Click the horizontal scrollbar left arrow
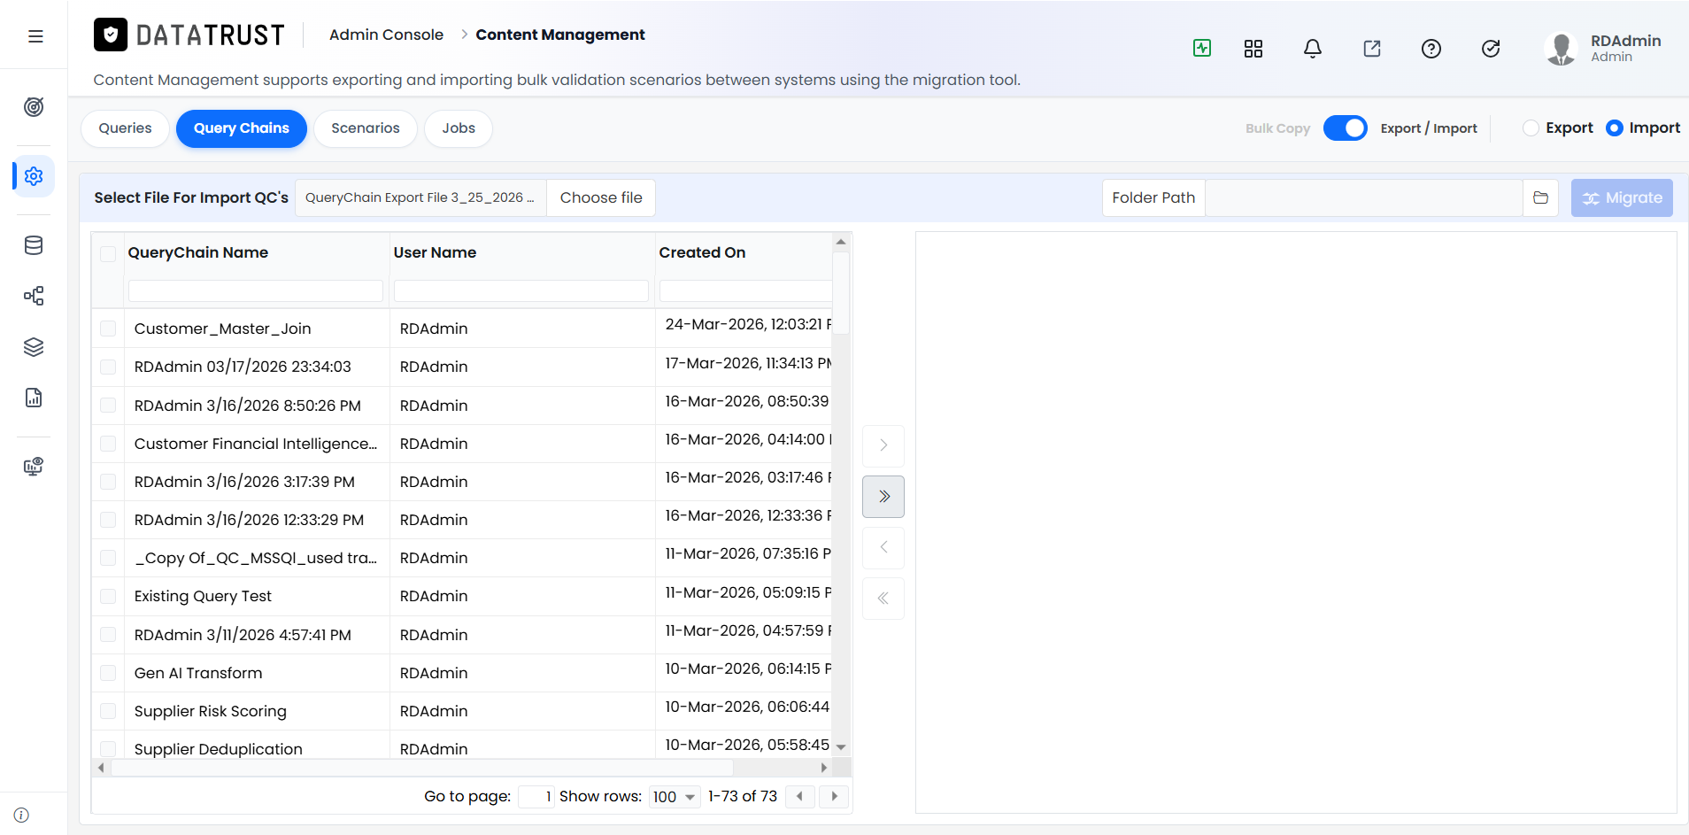Image resolution: width=1689 pixels, height=835 pixels. [101, 768]
